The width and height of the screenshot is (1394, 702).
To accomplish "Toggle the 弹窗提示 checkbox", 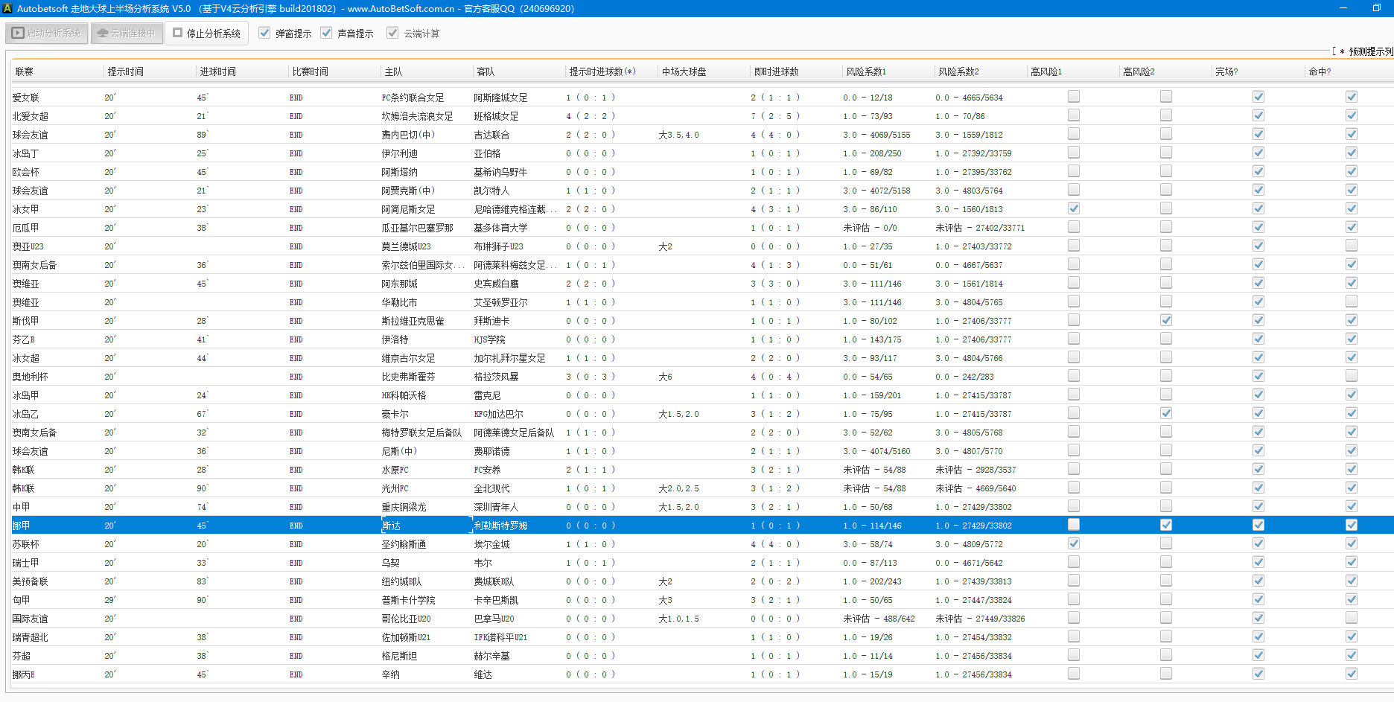I will point(264,33).
